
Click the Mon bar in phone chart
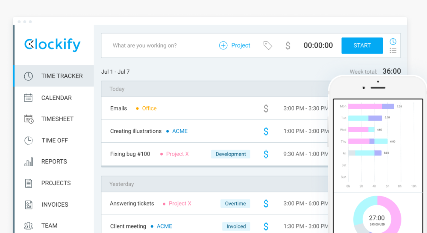[371, 106]
